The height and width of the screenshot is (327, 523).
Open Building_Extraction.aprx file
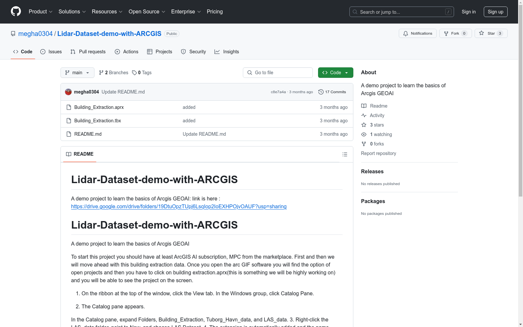tap(99, 107)
